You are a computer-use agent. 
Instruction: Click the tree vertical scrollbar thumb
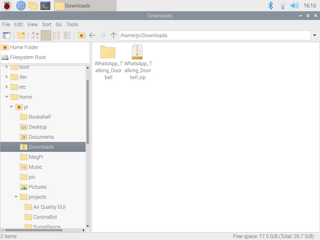(x=87, y=112)
